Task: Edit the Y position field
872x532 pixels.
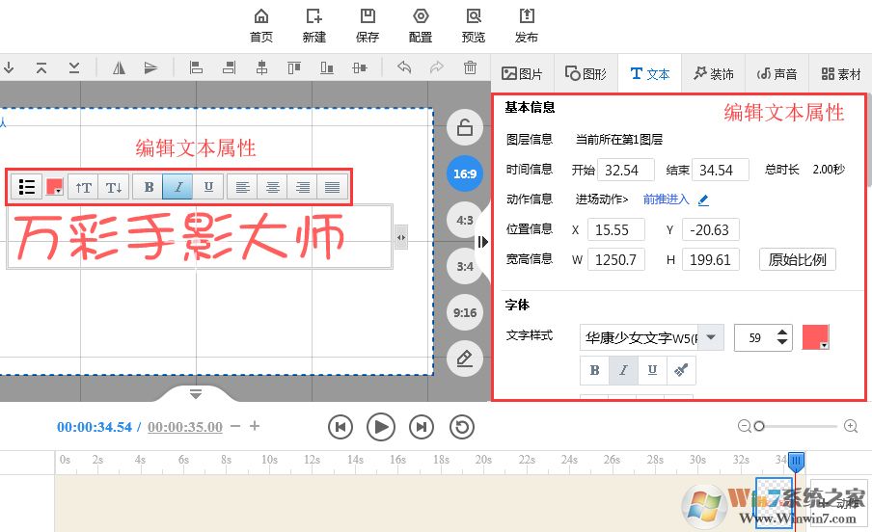Action: (x=711, y=229)
